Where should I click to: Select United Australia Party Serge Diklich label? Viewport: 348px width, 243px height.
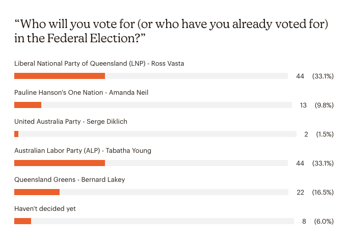(71, 122)
